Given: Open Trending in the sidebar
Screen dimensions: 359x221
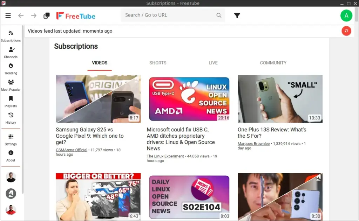Looking at the screenshot, I should click(x=11, y=69).
